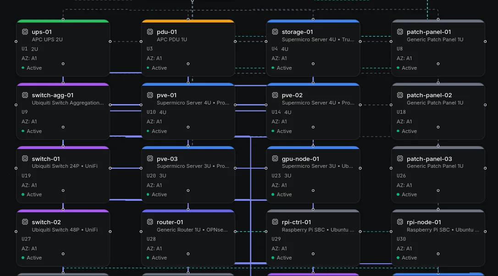
Task: Click the Active status on rpi-node-01
Action: (x=407, y=258)
